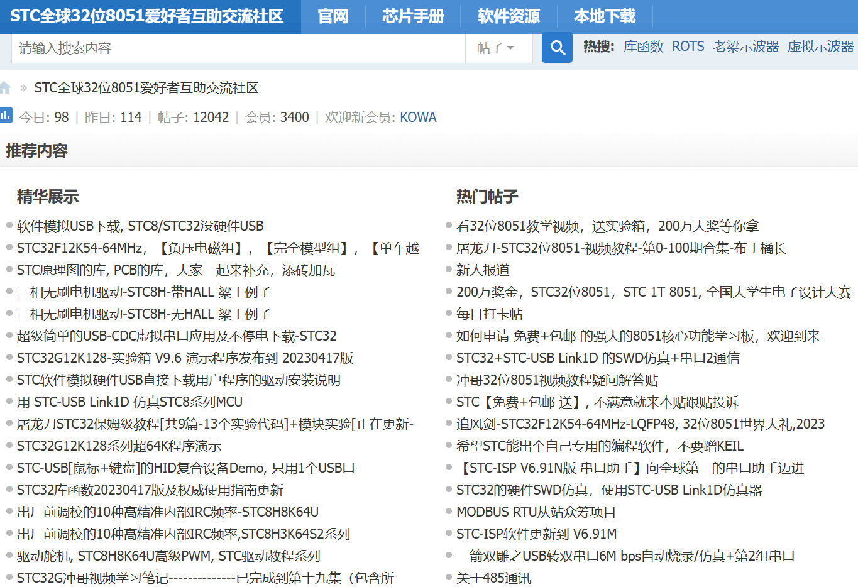Image resolution: width=858 pixels, height=587 pixels.
Task: Click the hot search term 虚拟示波器
Action: point(821,47)
